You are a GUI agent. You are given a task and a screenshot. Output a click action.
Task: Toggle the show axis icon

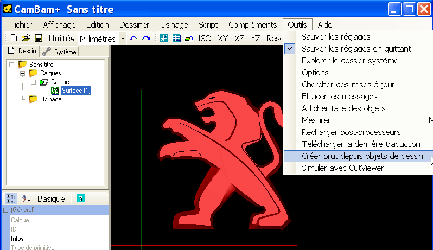pos(164,39)
